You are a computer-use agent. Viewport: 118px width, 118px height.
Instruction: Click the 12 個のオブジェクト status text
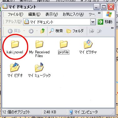[16, 112]
